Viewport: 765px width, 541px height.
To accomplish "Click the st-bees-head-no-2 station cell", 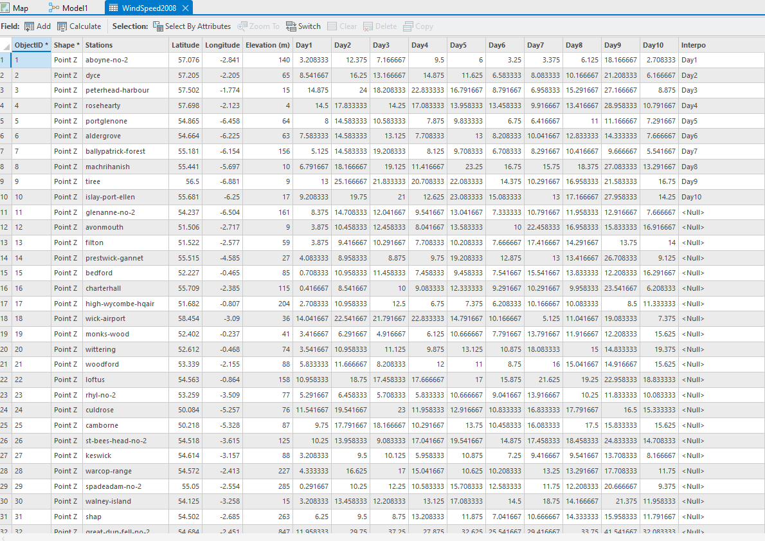I will 125,441.
